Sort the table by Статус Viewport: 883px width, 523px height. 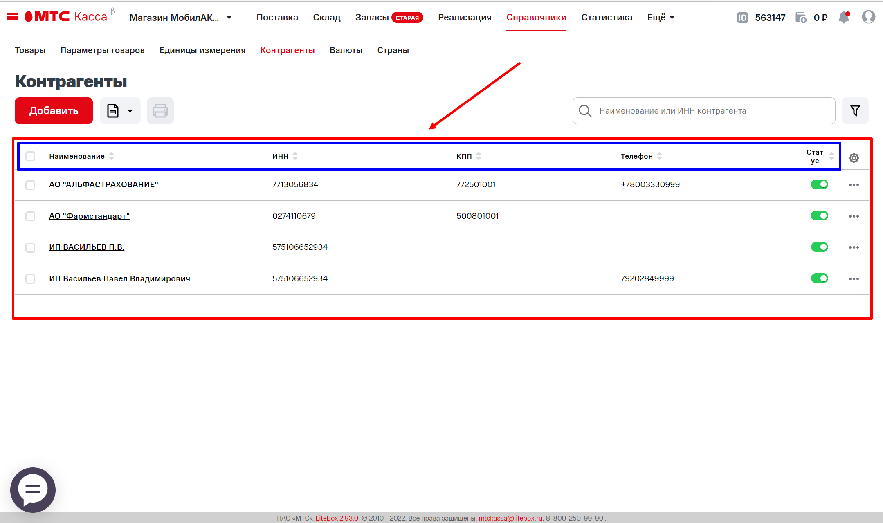coord(831,156)
